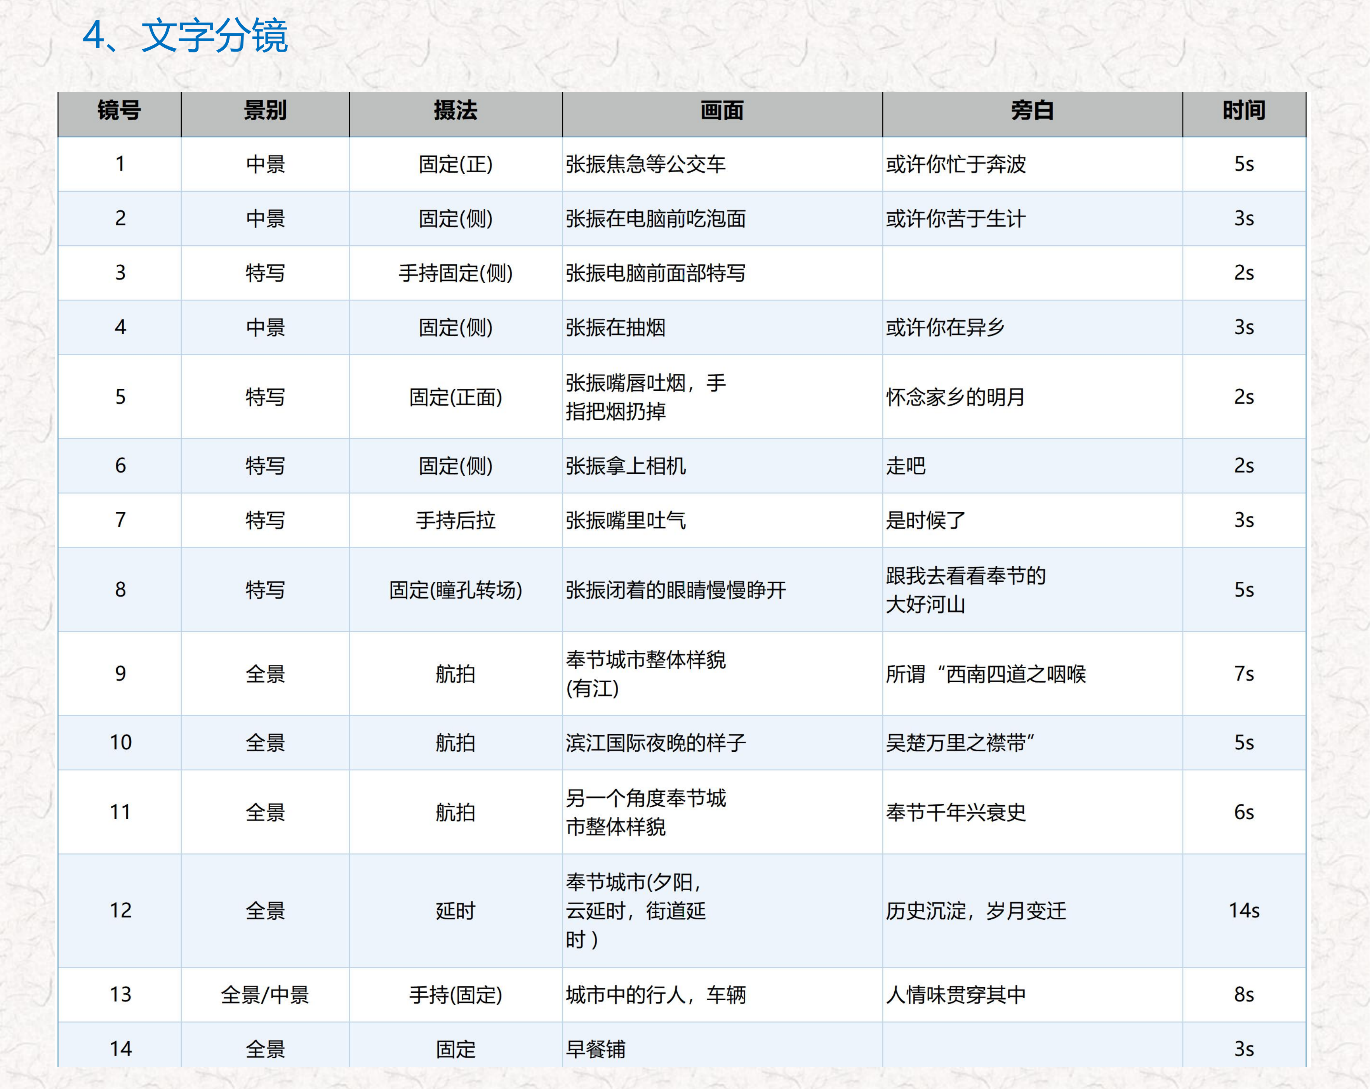Image resolution: width=1370 pixels, height=1089 pixels.
Task: Select the 手持后拉 cell in row 7
Action: (455, 521)
